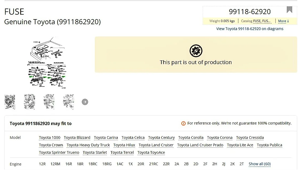
Task: Select the fourth diagram thumbnail
Action: [68, 102]
